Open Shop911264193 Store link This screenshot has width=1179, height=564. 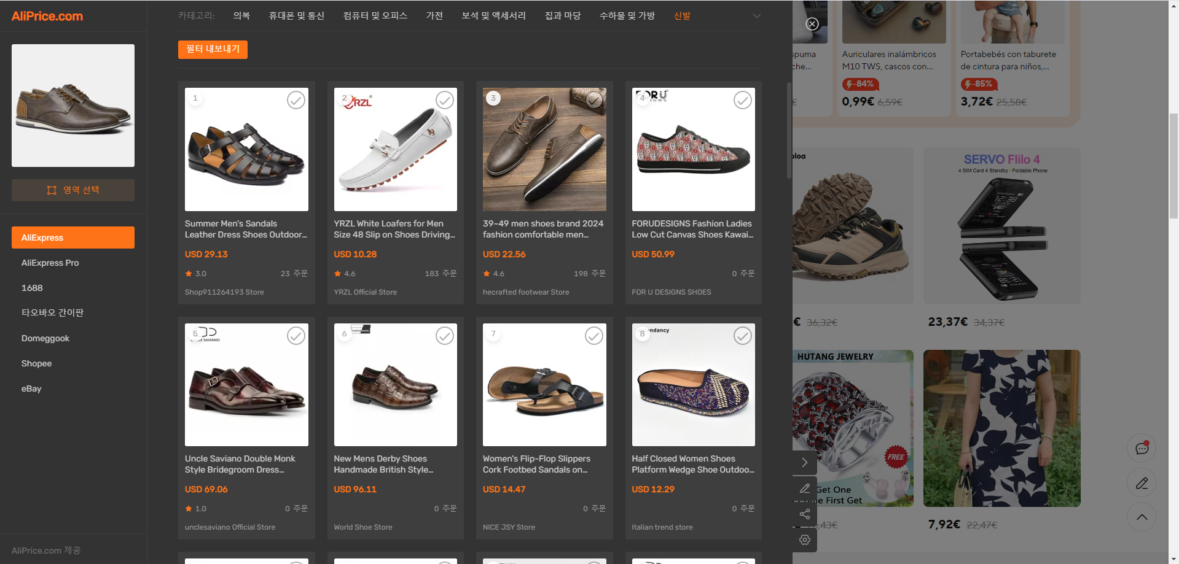coord(224,292)
